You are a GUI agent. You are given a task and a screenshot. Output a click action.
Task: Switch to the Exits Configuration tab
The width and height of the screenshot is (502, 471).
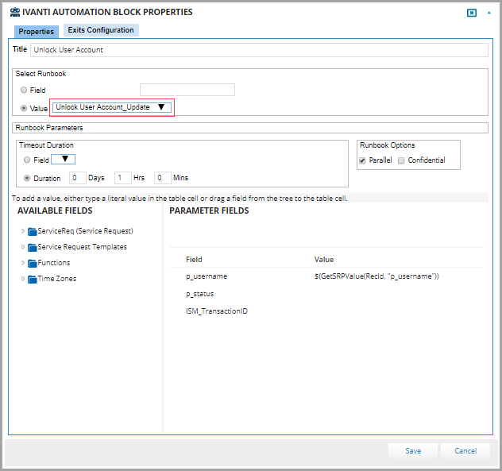click(x=100, y=30)
